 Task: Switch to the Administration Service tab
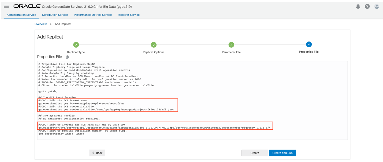click(x=21, y=15)
